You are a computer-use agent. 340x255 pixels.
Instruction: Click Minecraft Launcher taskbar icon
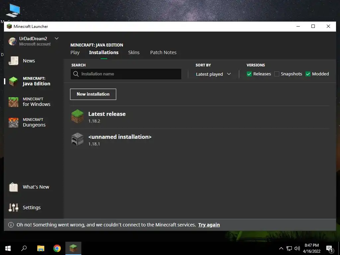coord(73,248)
